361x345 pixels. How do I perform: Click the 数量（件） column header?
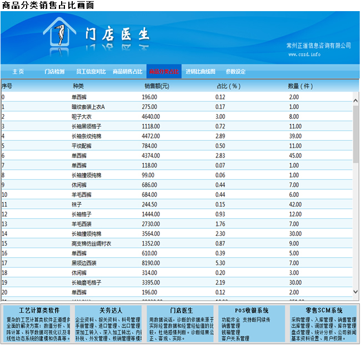(300, 86)
